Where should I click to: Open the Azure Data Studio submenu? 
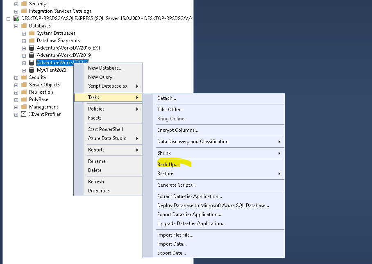(x=108, y=138)
